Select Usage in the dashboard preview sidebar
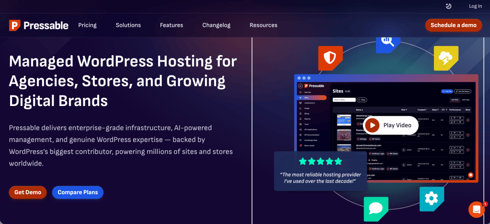 (307, 108)
